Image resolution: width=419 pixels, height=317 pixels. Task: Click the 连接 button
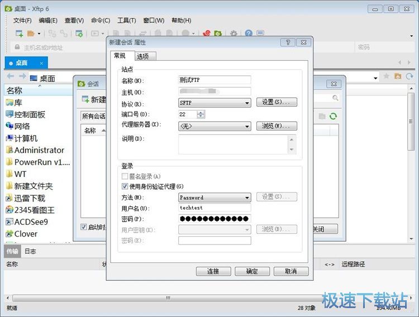tap(213, 271)
